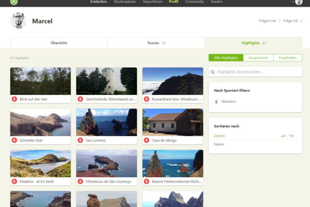Click the Wandern hiker filter icon

pos(216,102)
